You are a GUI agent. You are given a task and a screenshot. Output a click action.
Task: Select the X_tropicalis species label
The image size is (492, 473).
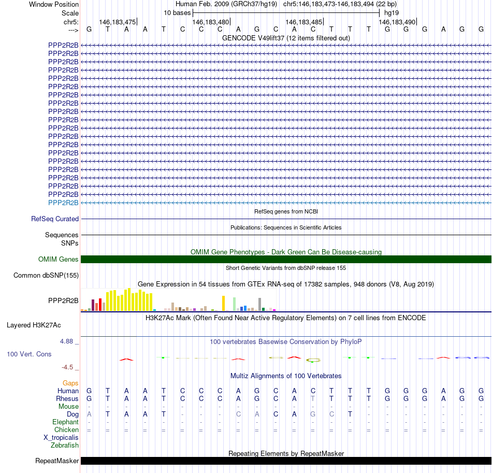pos(61,438)
